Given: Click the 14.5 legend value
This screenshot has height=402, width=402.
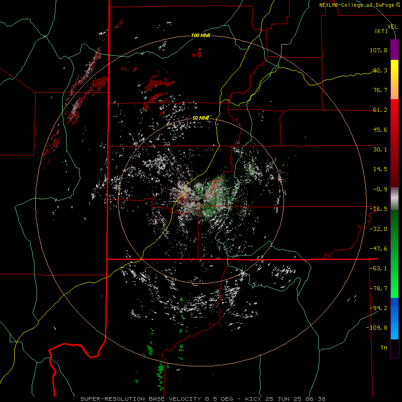Looking at the screenshot, I should pyautogui.click(x=380, y=169).
